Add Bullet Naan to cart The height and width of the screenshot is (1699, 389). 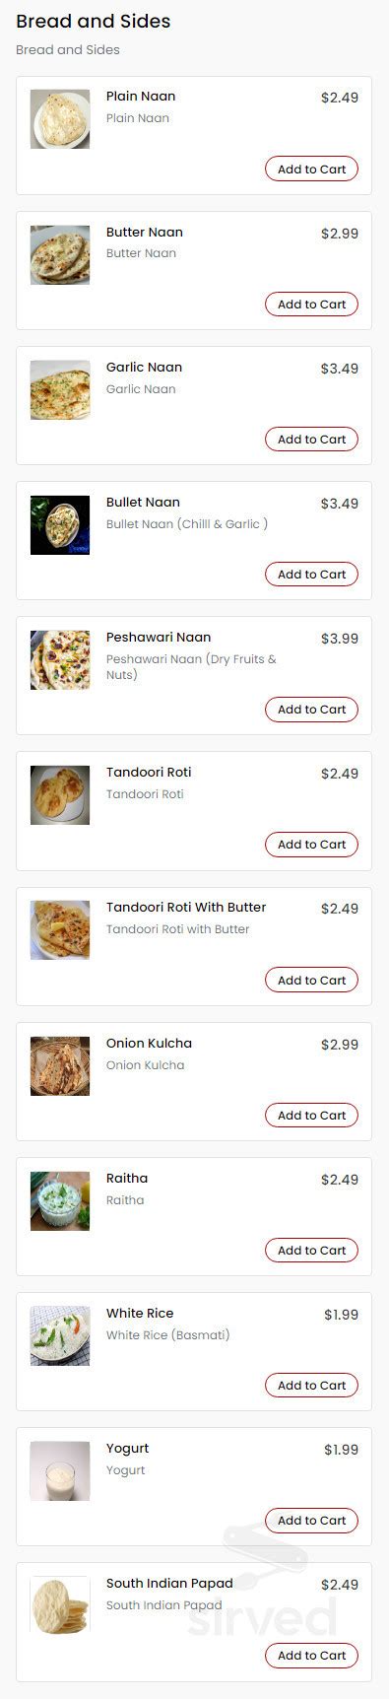(x=311, y=575)
